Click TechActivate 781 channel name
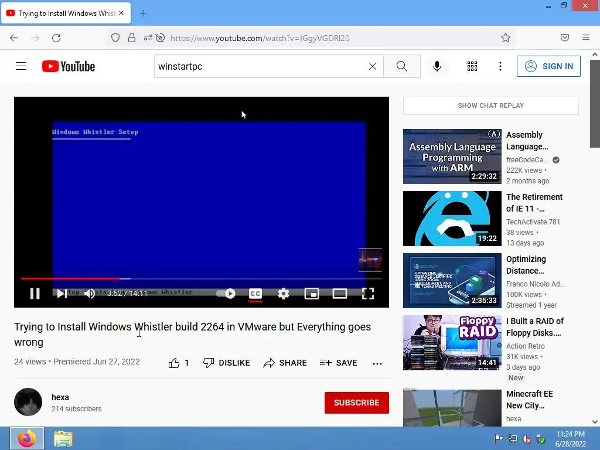Image resolution: width=600 pixels, height=450 pixels. click(x=533, y=222)
